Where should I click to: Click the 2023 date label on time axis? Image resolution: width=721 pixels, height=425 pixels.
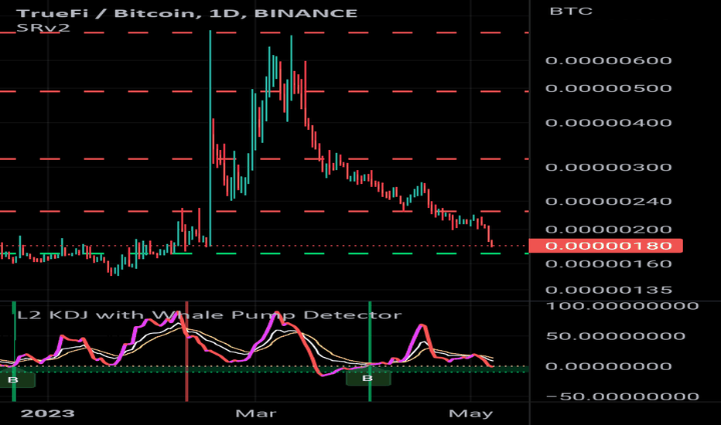click(47, 413)
